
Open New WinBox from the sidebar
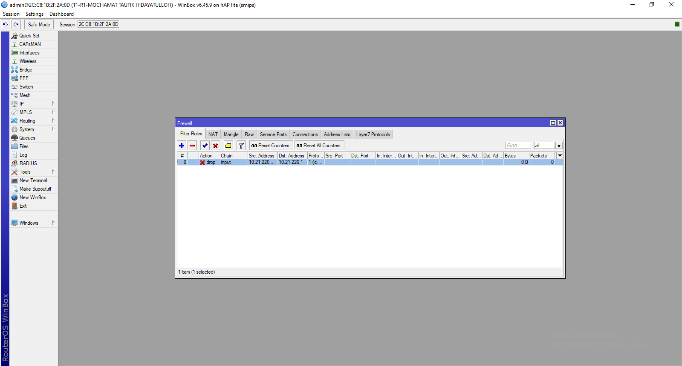click(x=34, y=197)
